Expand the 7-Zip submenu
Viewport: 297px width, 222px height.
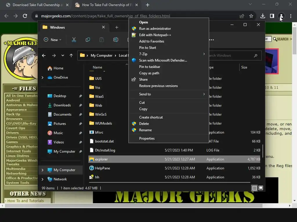pyautogui.click(x=204, y=54)
